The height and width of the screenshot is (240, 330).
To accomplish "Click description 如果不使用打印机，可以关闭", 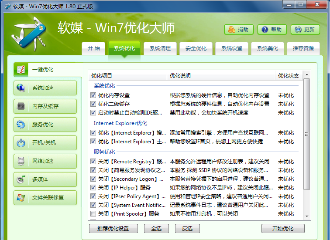I will point(204,214).
